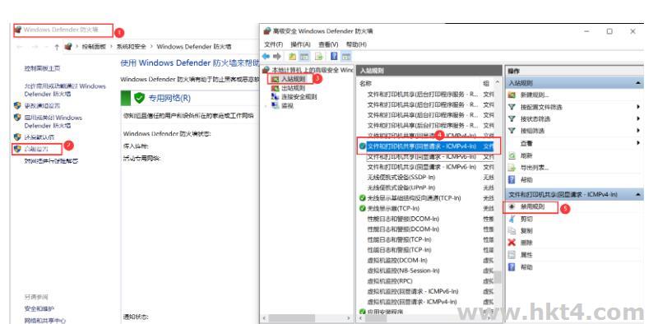653x324 pixels.
Task: Click the Filter by Profile funnel icon
Action: [x=512, y=107]
